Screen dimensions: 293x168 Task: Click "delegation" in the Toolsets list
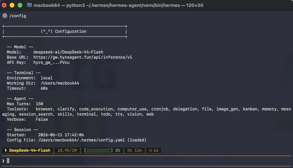coord(185,109)
